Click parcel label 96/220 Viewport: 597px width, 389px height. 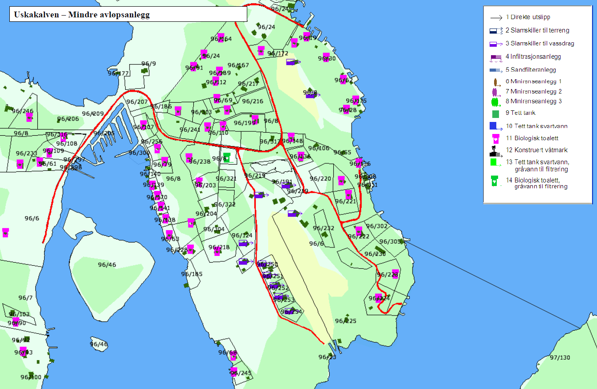click(321, 179)
